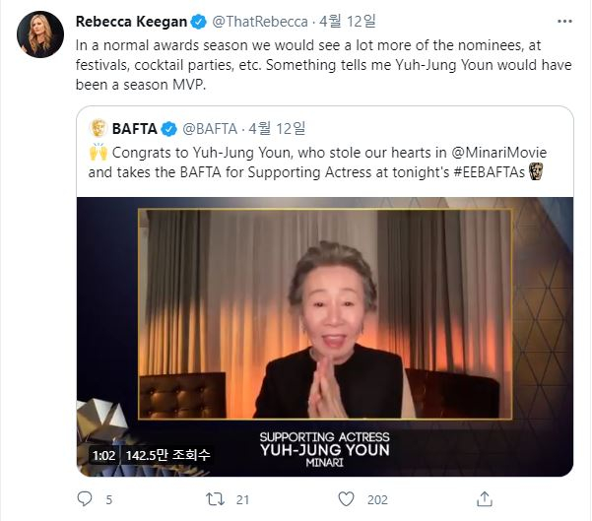Open the Rebecca Keegan display name
This screenshot has height=521, width=592.
pyautogui.click(x=129, y=23)
